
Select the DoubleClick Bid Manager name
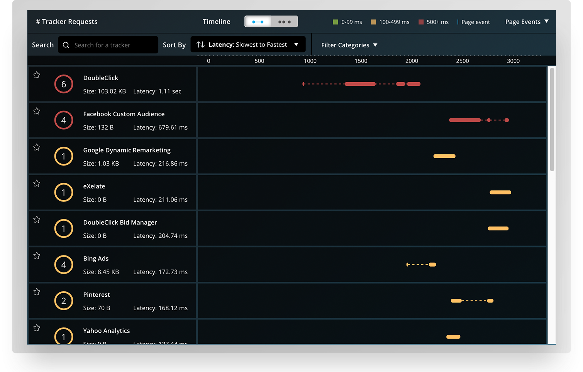(x=120, y=223)
